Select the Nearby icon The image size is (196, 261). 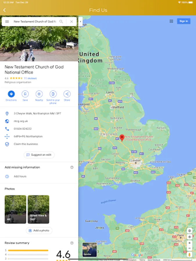39,94
